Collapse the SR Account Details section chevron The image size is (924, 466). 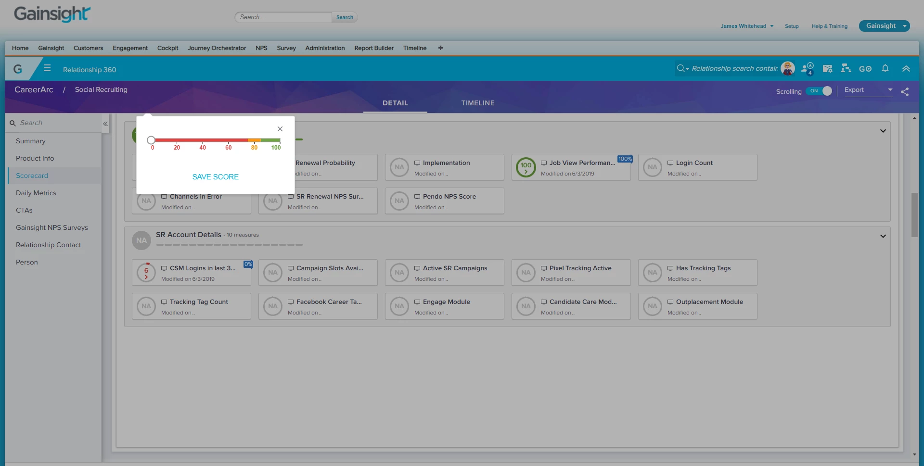pos(883,236)
